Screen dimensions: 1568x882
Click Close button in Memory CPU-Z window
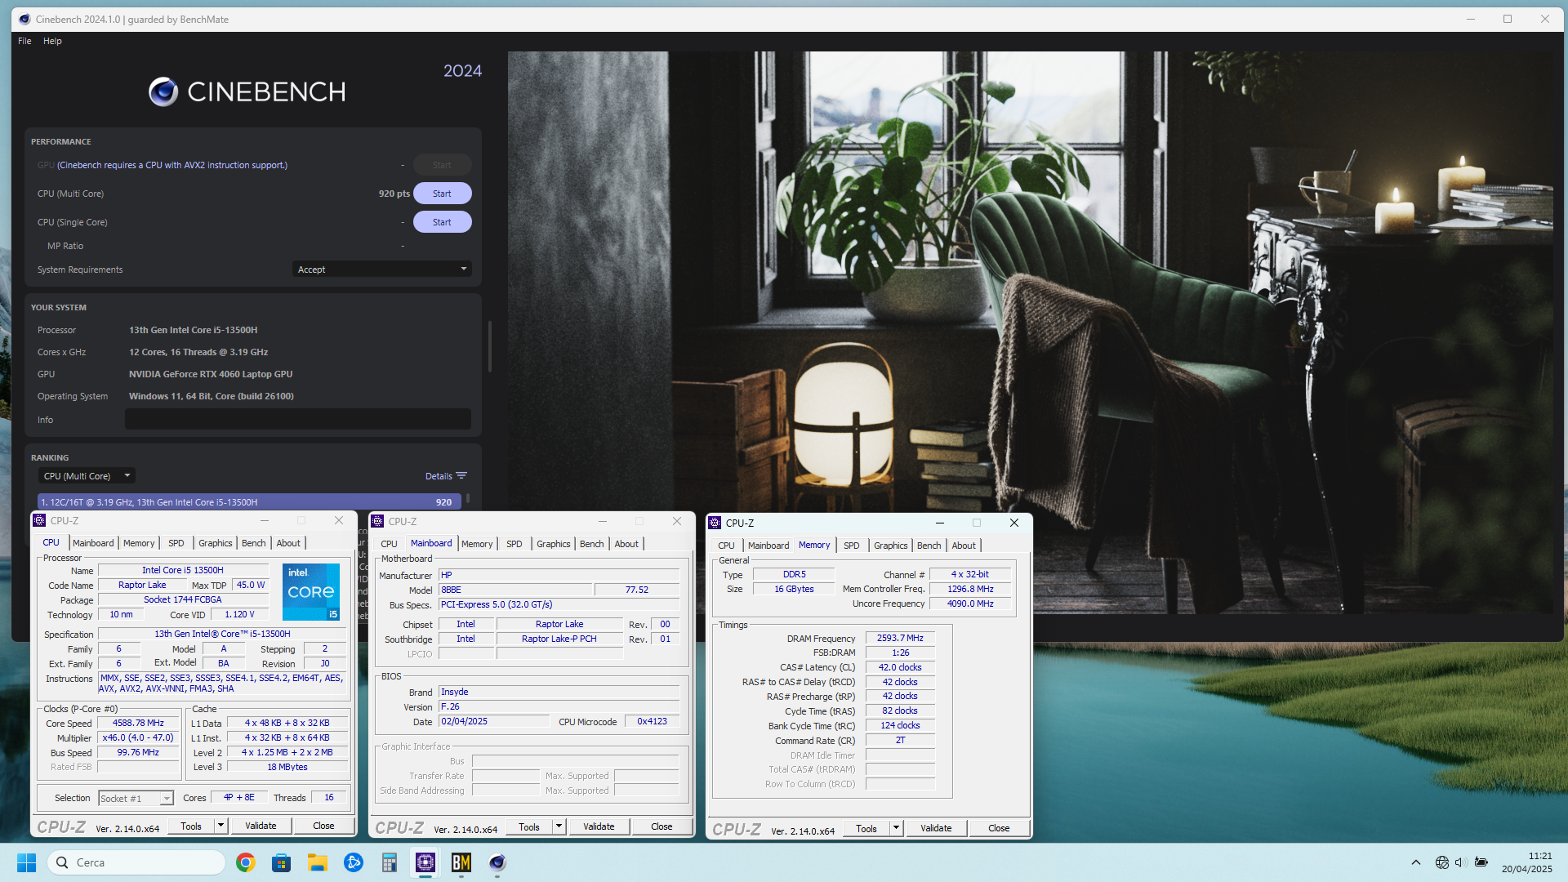tap(999, 828)
